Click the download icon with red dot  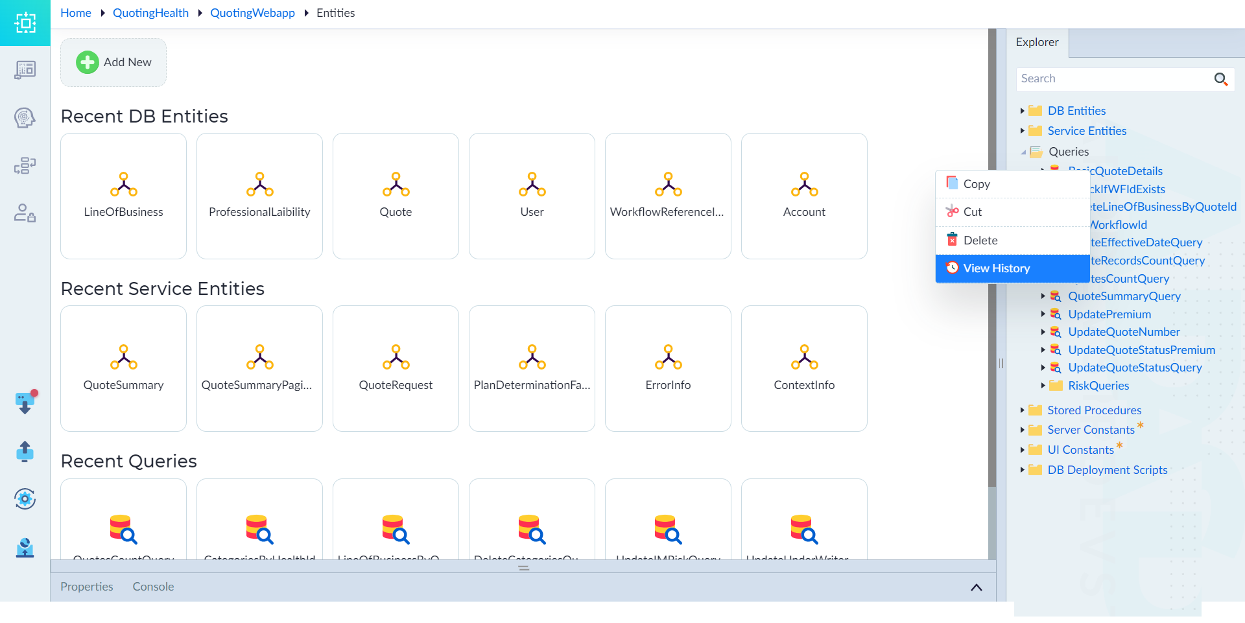[x=25, y=402]
